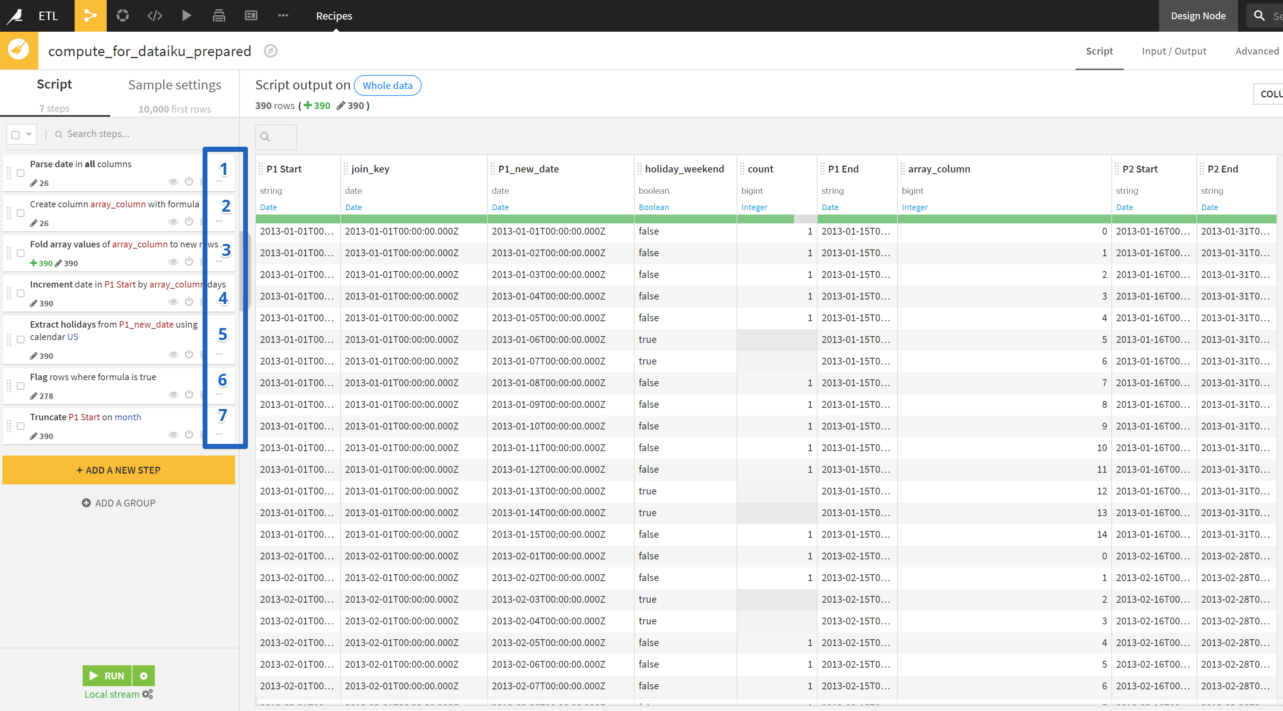Disable the Fold array values step power icon

click(189, 262)
